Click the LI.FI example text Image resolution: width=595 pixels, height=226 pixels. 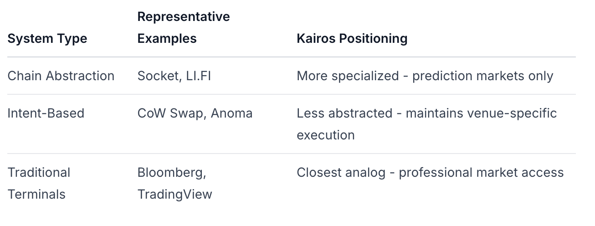click(198, 76)
